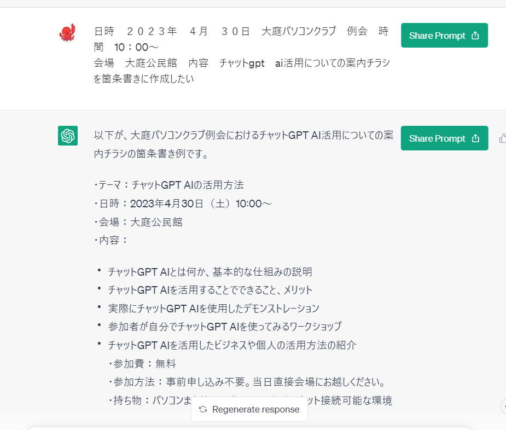Click the thumbs-up icon beside the reply
The height and width of the screenshot is (430, 506).
[x=503, y=138]
